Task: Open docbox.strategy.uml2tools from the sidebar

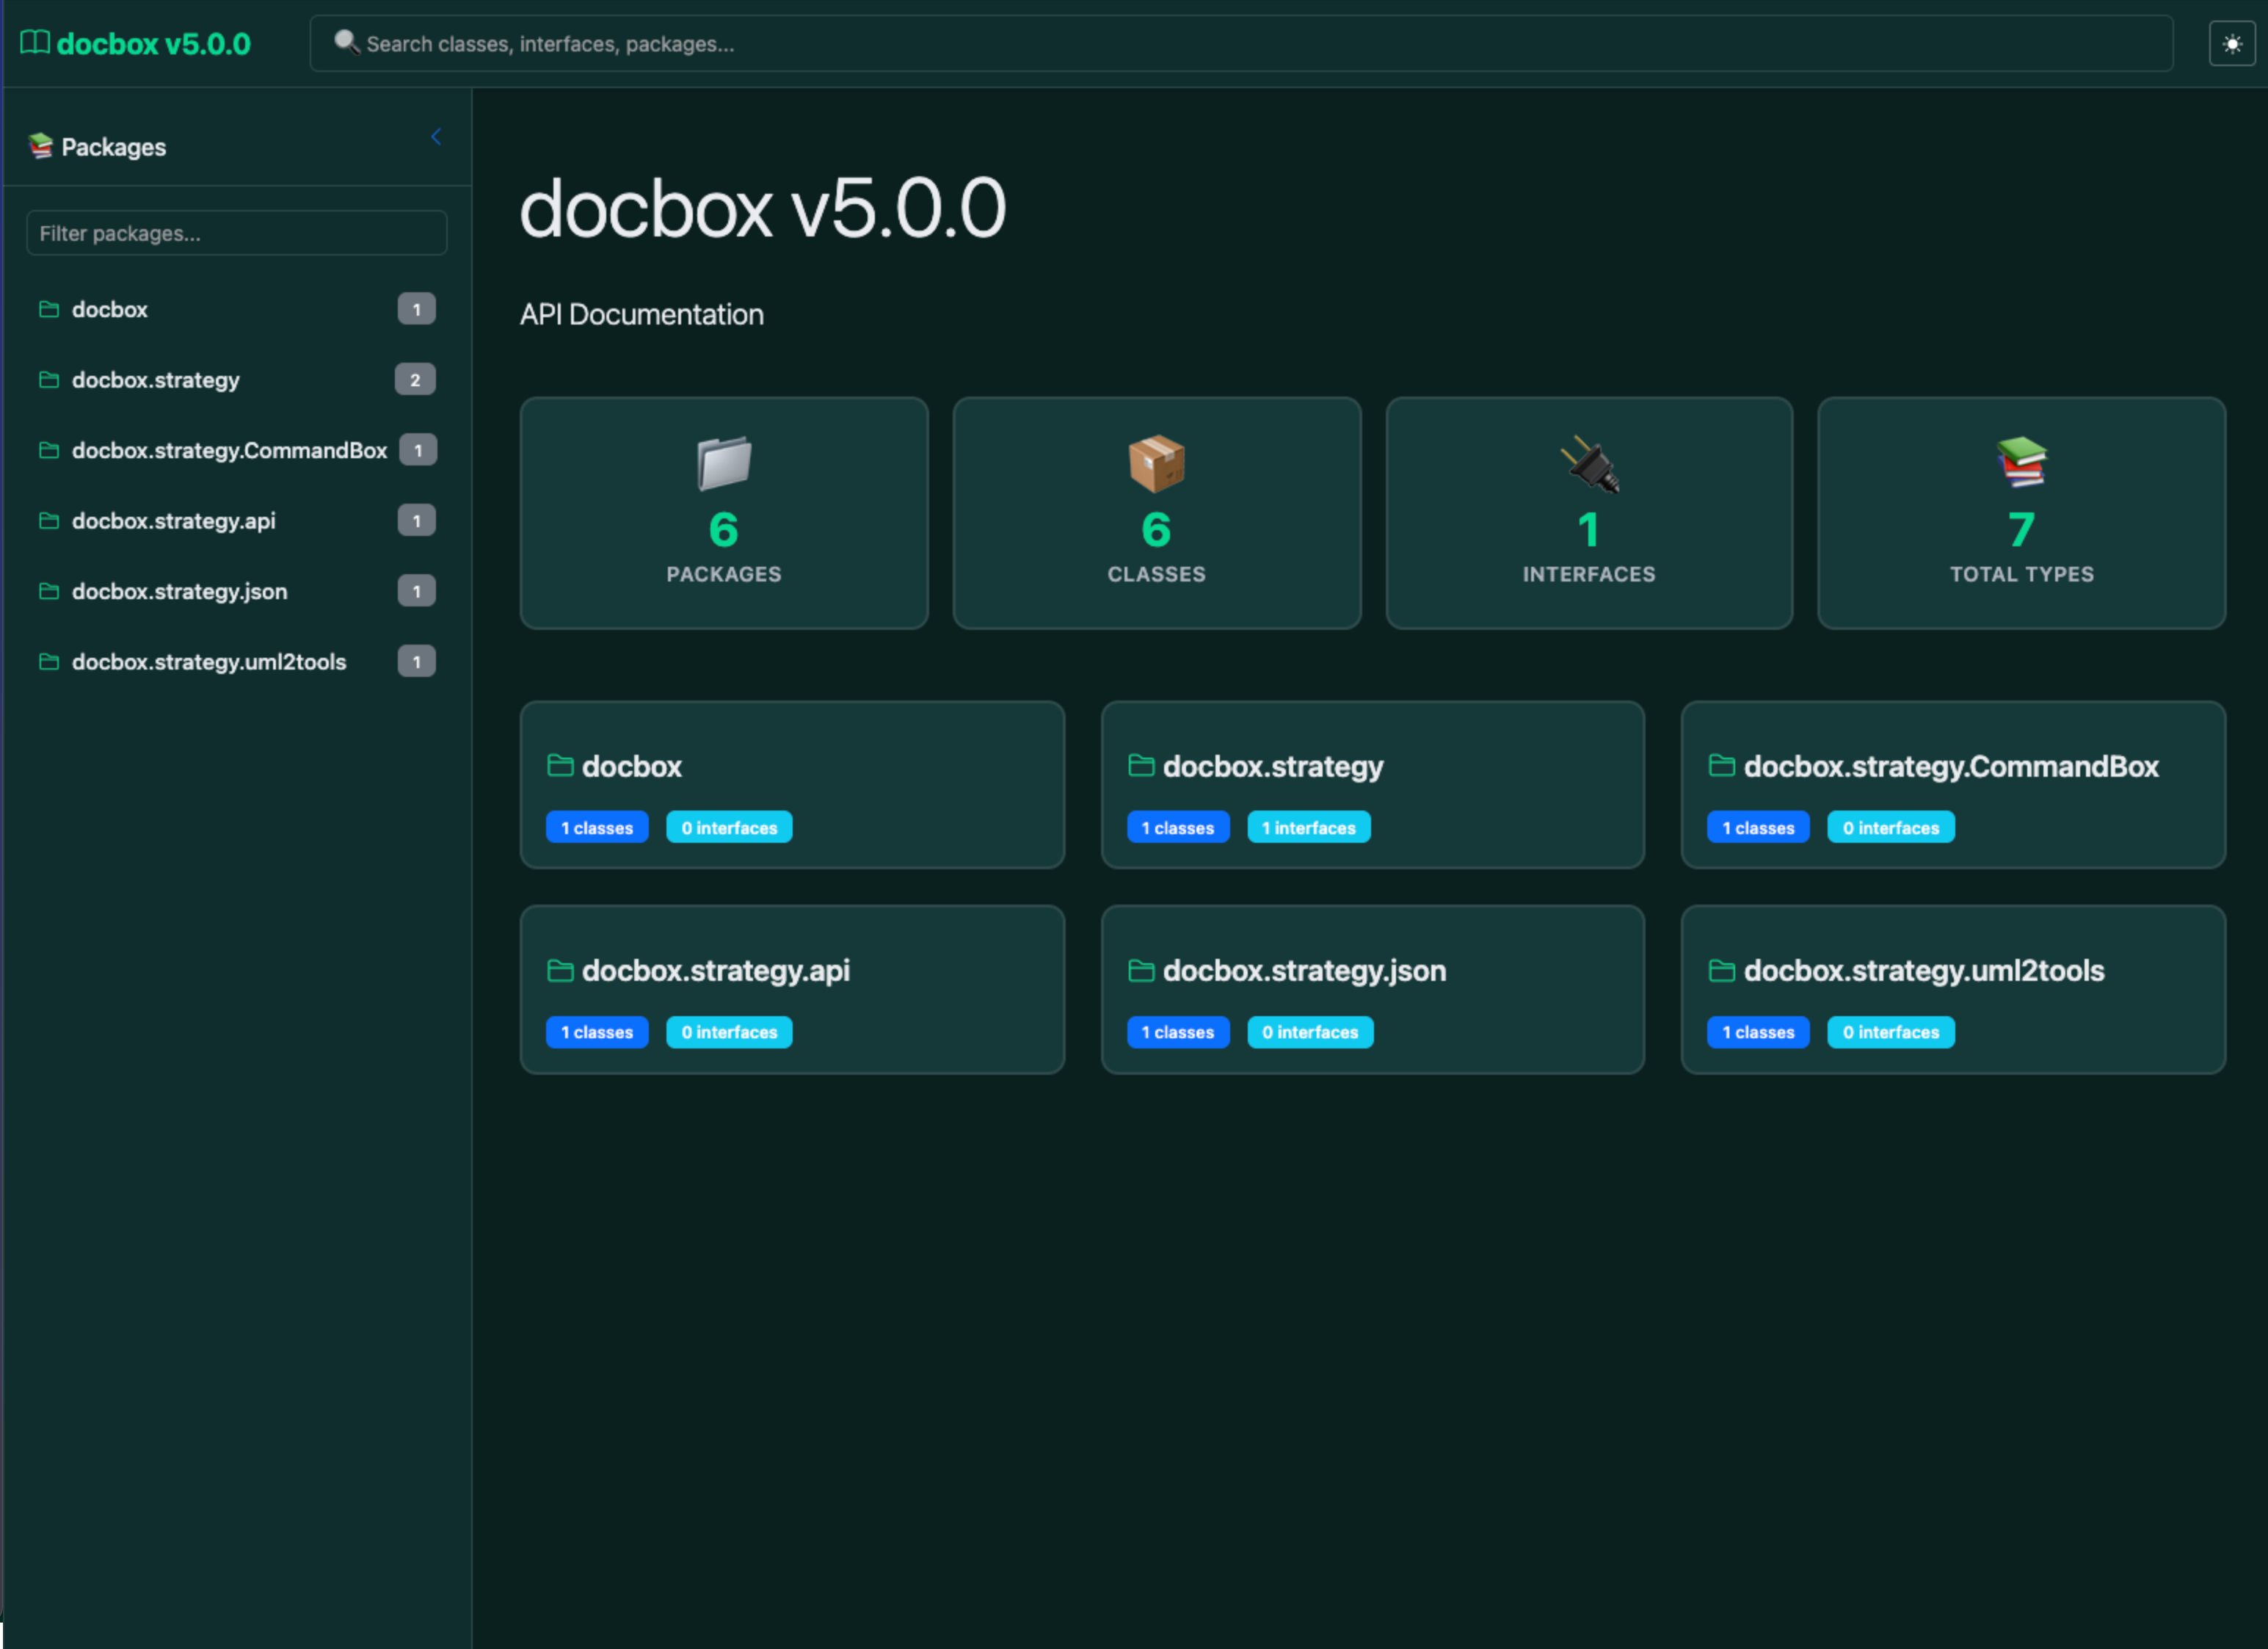Action: point(209,662)
